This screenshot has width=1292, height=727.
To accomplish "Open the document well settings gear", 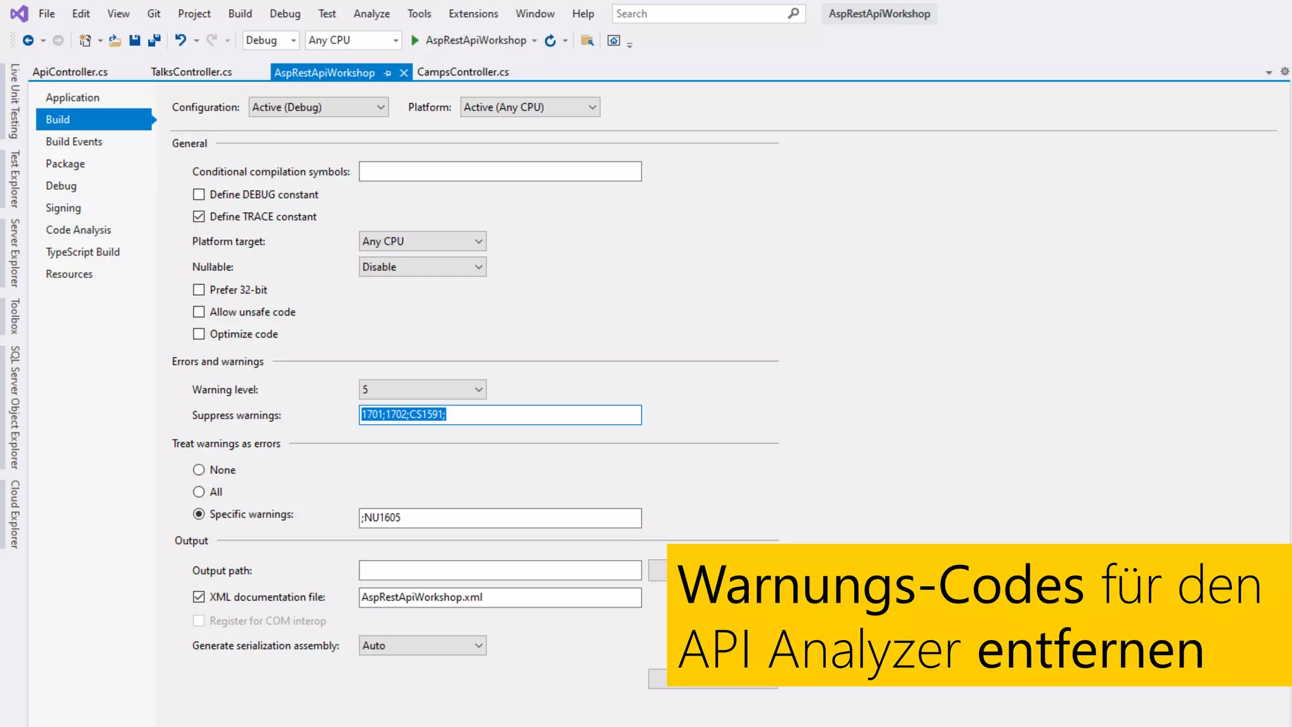I will 1284,71.
